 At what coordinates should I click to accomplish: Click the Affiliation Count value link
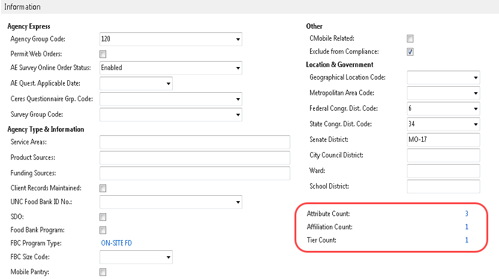click(466, 227)
